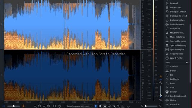Click the vertical zoom slider handle
This screenshot has width=192, height=108.
tap(160, 95)
